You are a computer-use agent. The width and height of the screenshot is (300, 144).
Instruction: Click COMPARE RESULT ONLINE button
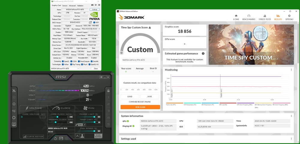click(140, 102)
